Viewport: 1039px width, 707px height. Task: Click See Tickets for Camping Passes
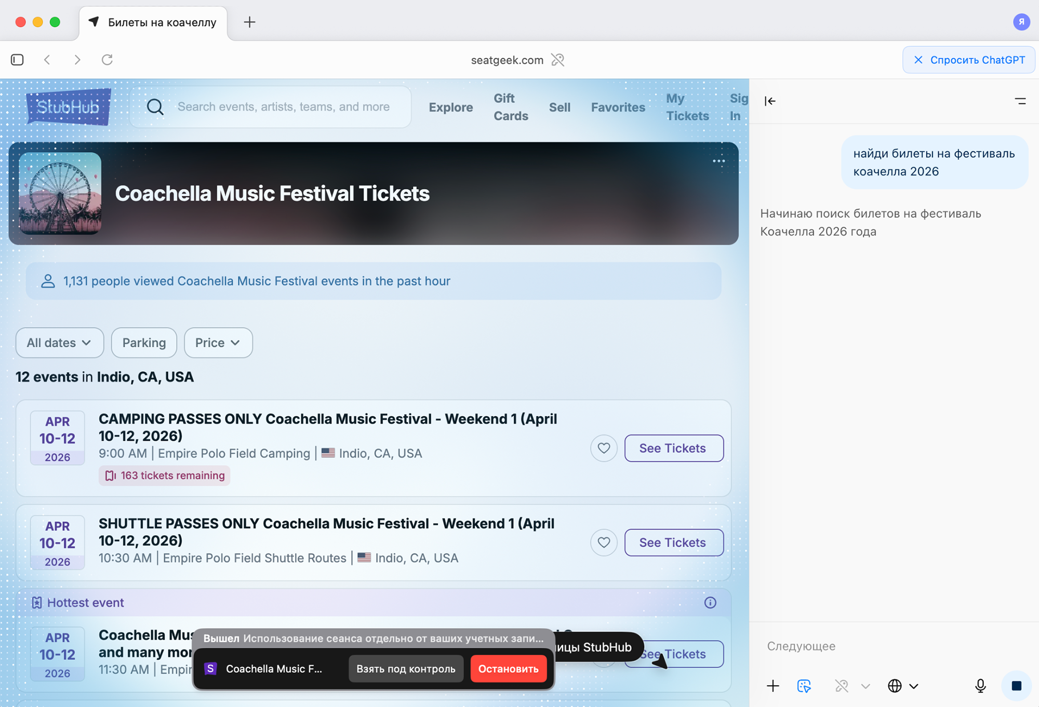tap(673, 448)
